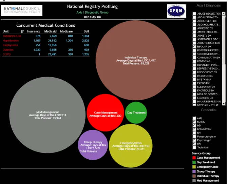The image size is (229, 184).
Task: Check the ABUSE-NEGLECT DX checkbox
Action: [194, 14]
